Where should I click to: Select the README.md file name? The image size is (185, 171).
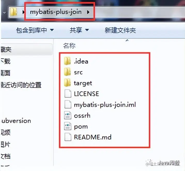tap(93, 137)
